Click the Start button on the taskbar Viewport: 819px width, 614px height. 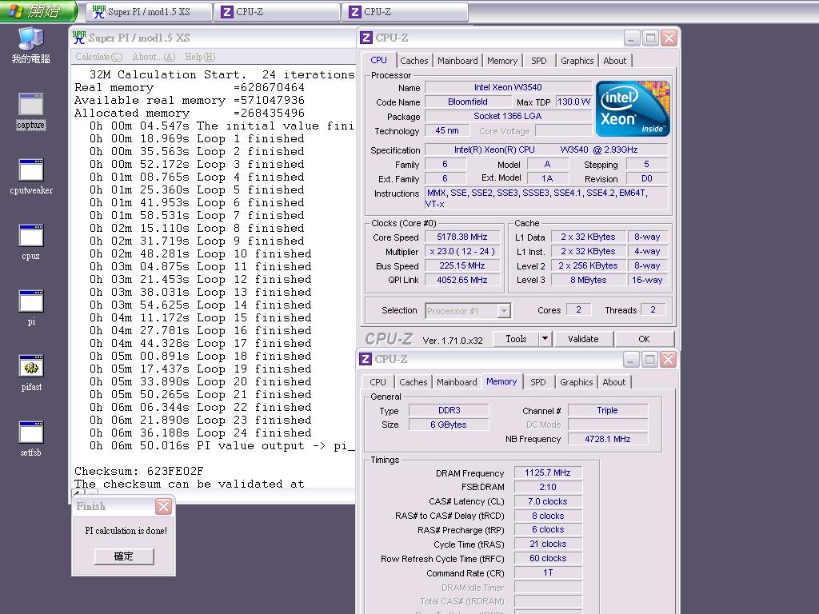pos(38,11)
